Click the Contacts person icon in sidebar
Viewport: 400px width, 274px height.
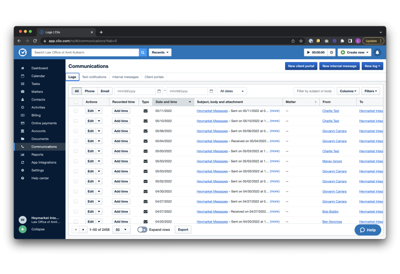(x=22, y=99)
